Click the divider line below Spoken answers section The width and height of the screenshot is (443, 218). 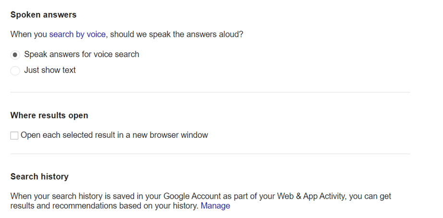coord(210,92)
